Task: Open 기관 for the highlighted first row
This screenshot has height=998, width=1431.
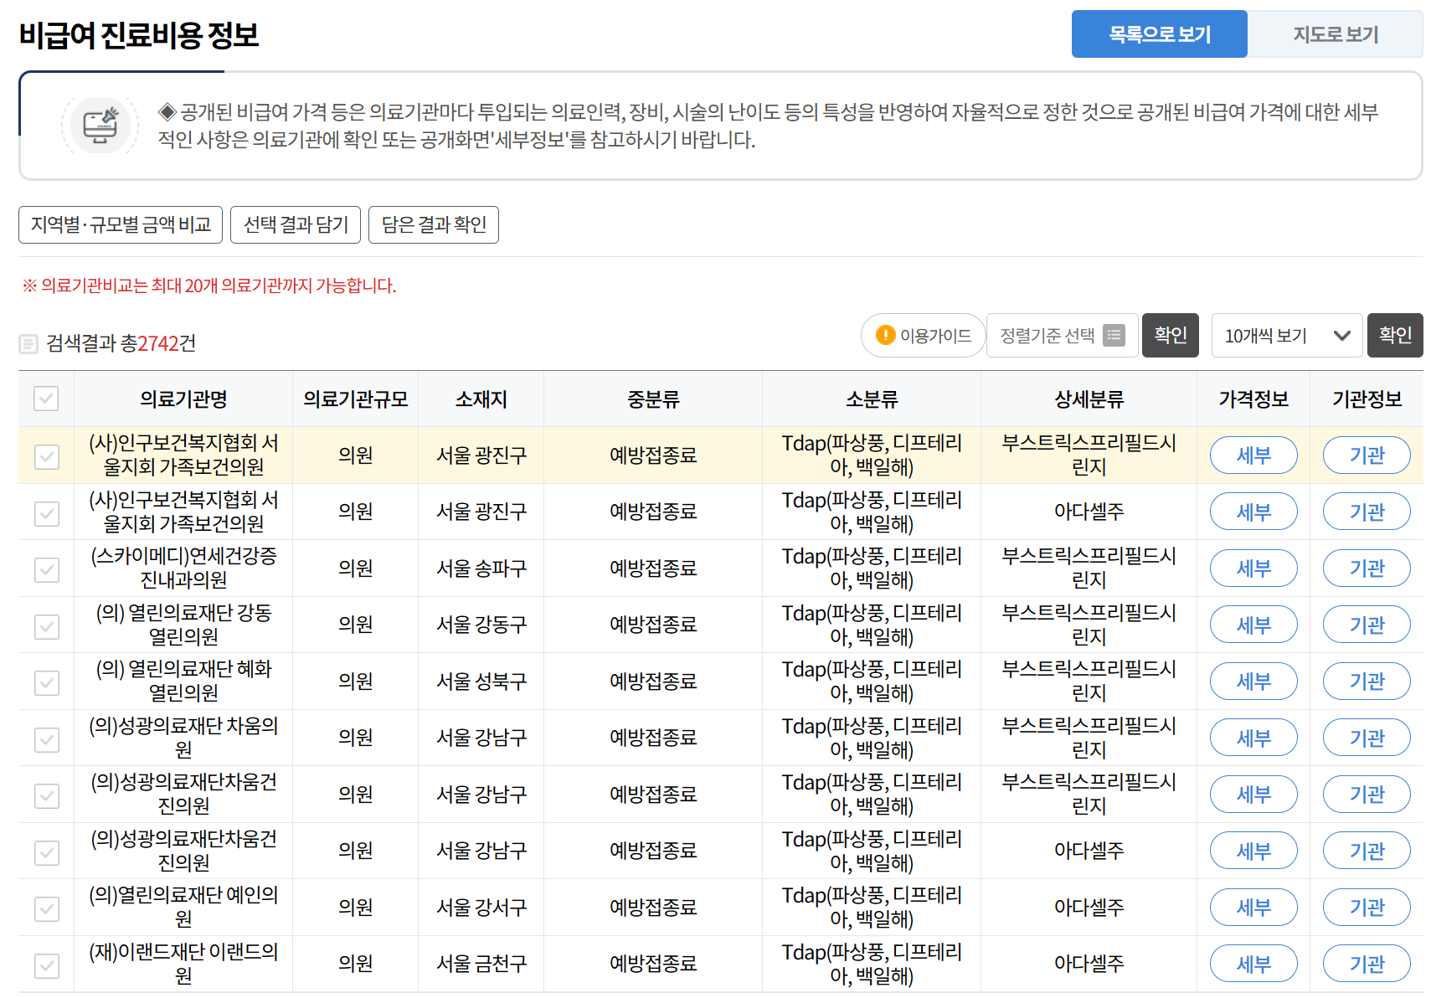Action: click(1367, 455)
